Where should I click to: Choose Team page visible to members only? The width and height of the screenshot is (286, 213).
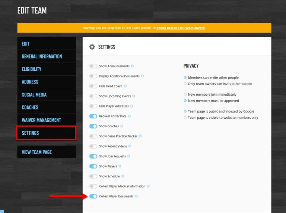pos(185,118)
